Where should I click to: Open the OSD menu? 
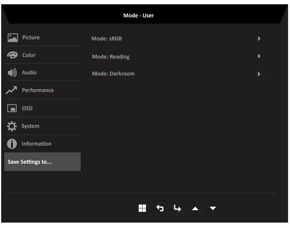(42, 108)
